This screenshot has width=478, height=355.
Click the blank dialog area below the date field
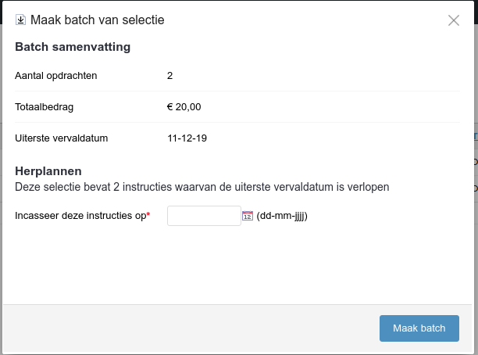click(x=234, y=266)
